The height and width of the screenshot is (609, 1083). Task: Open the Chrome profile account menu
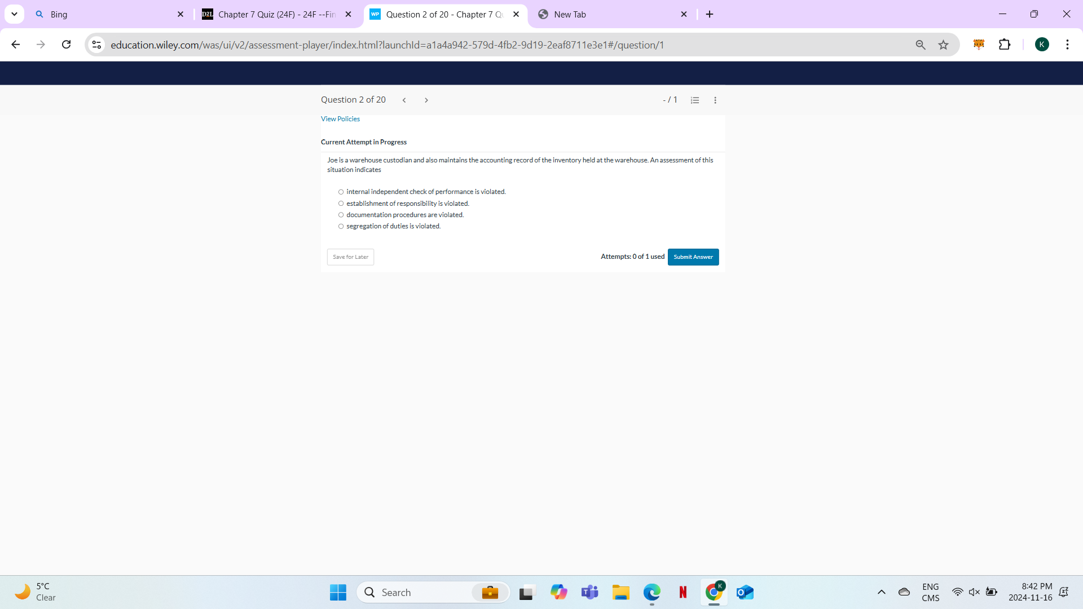1042,45
